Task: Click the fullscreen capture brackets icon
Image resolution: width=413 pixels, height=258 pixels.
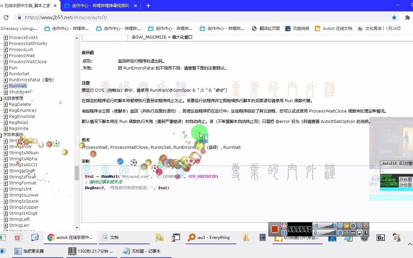Action: [x=347, y=233]
